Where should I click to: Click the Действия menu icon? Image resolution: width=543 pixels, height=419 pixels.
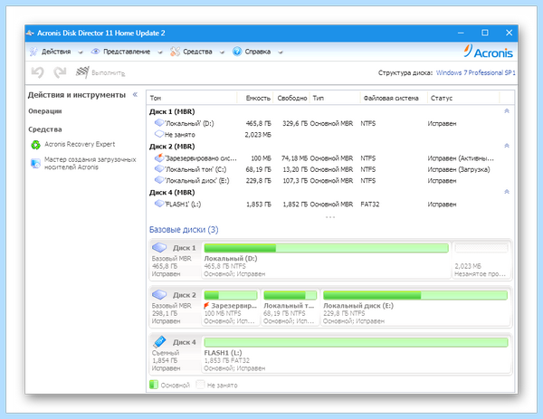tap(33, 52)
